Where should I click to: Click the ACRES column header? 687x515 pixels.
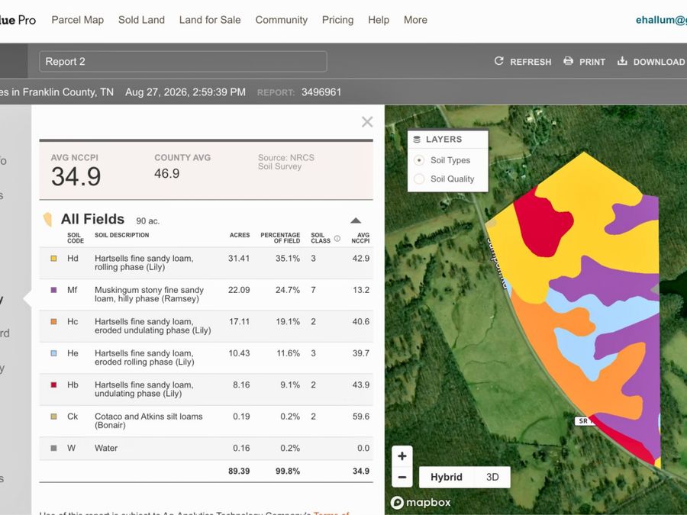240,235
